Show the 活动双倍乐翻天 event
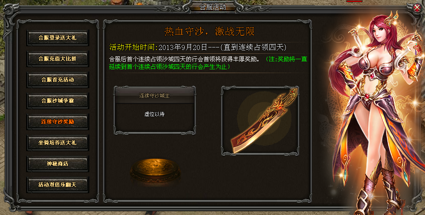The image size is (425, 215). (57, 185)
